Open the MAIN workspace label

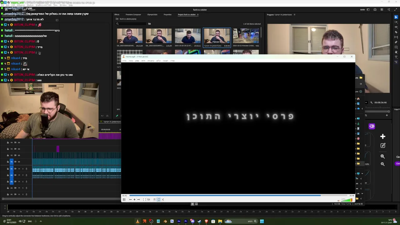[362, 10]
